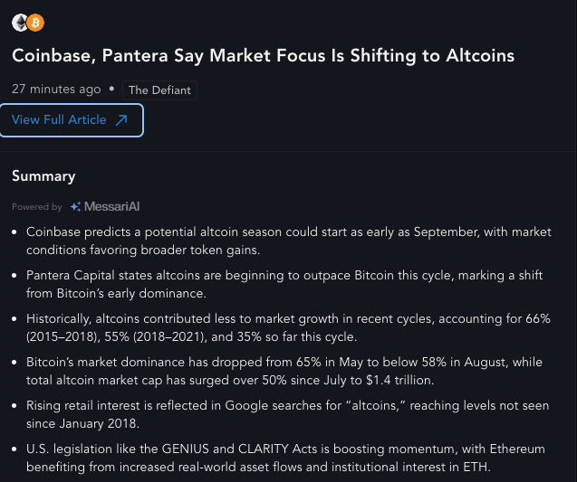Click the Historically altcoins contributed bullet text
This screenshot has height=482, width=577.
click(288, 327)
